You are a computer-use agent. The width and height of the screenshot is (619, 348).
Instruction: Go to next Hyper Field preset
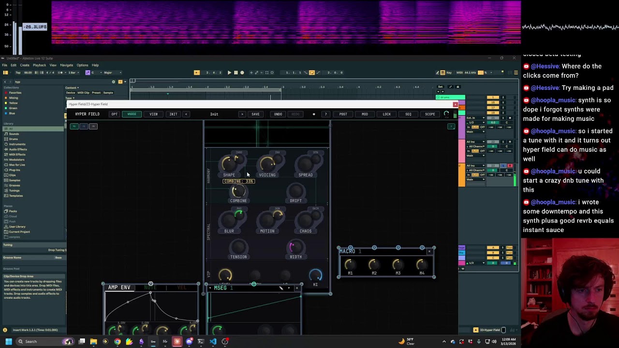pyautogui.click(x=242, y=114)
